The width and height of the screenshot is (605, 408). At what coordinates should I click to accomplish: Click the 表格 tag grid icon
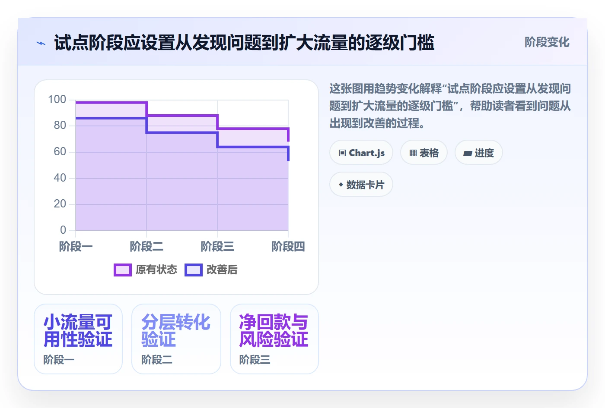[413, 153]
